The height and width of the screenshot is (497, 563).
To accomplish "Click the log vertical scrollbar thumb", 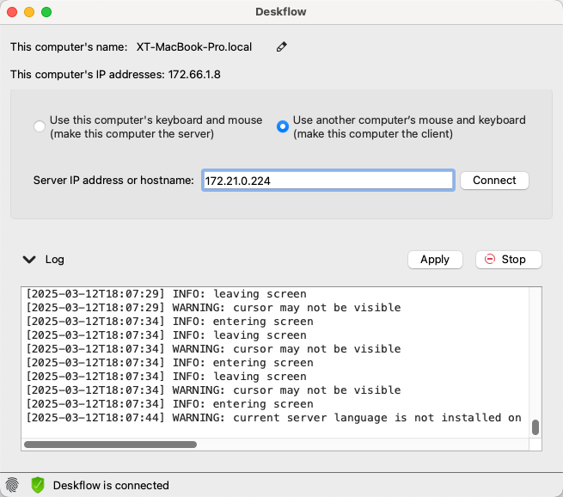I will 535,427.
